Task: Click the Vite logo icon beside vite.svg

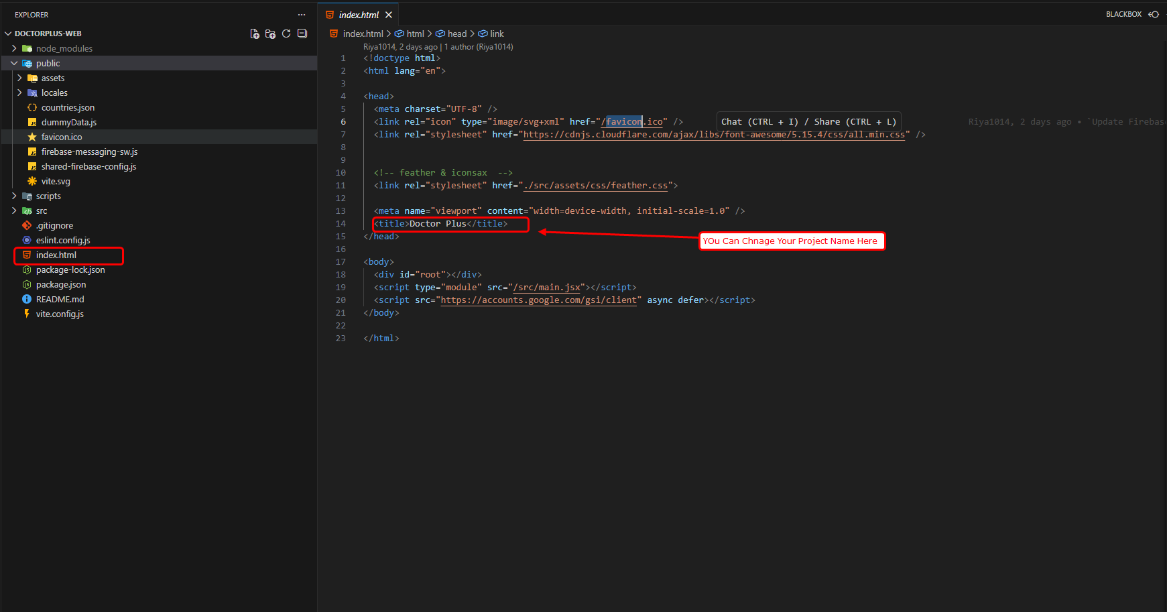Action: pyautogui.click(x=32, y=181)
